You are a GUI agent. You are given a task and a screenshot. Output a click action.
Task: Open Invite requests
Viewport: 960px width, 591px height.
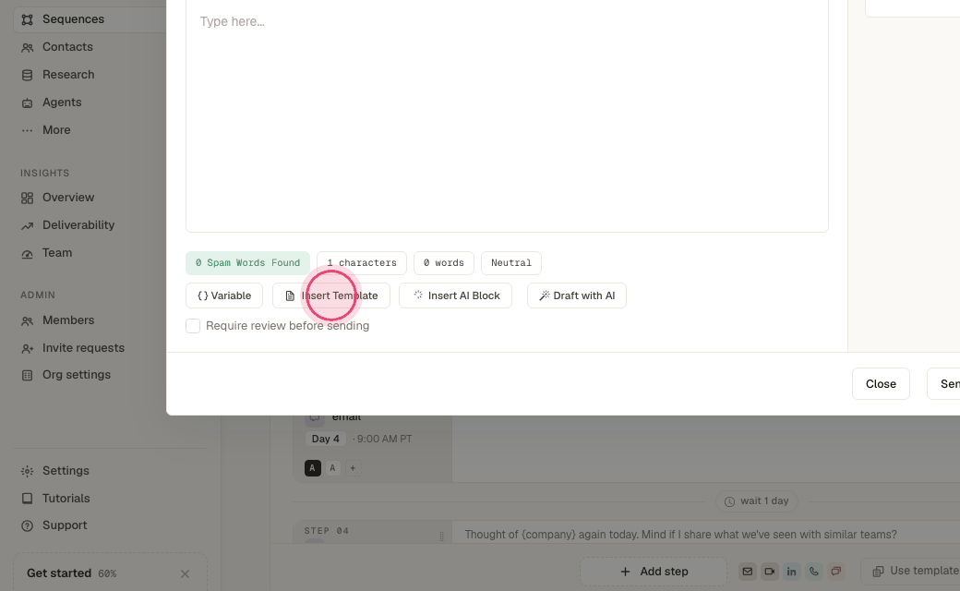[83, 348]
